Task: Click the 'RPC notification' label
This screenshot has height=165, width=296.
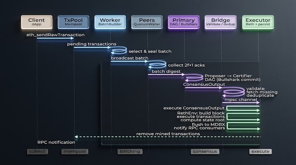Action: pyautogui.click(x=56, y=142)
